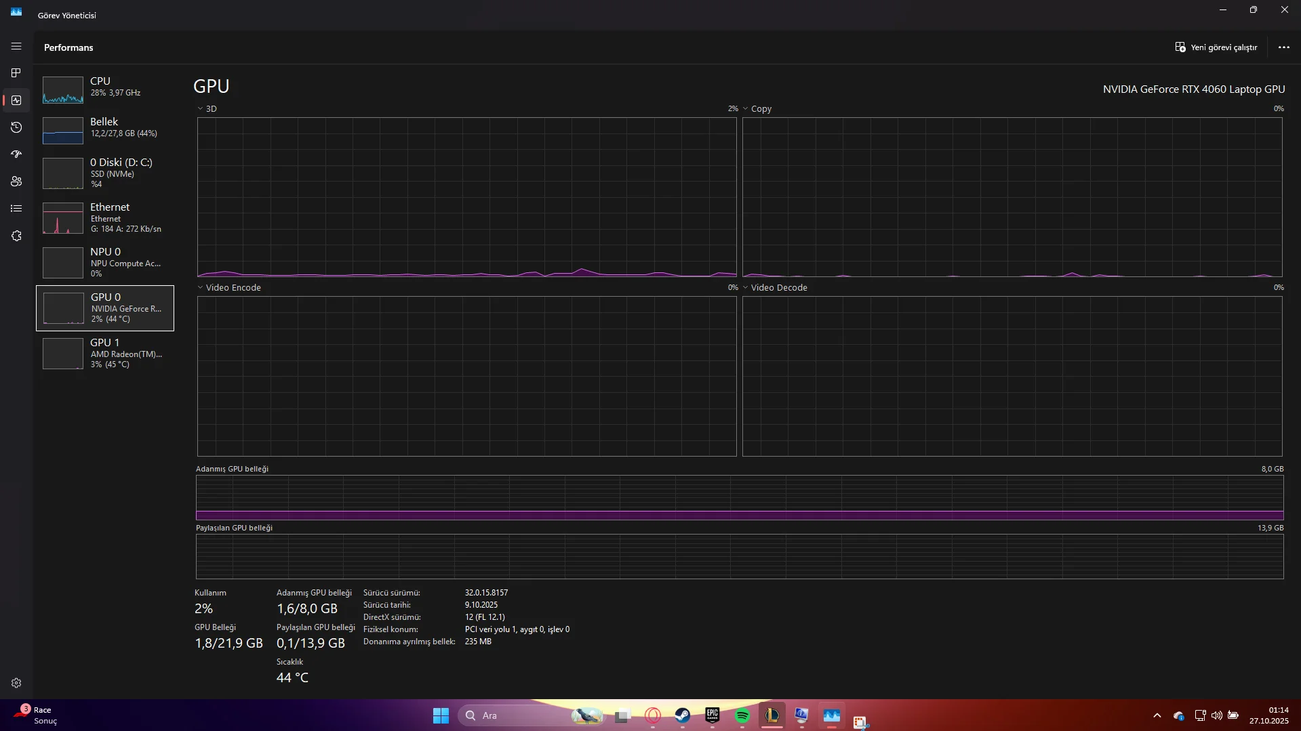Open the hamburger navigation menu
1301x731 pixels.
tap(16, 46)
